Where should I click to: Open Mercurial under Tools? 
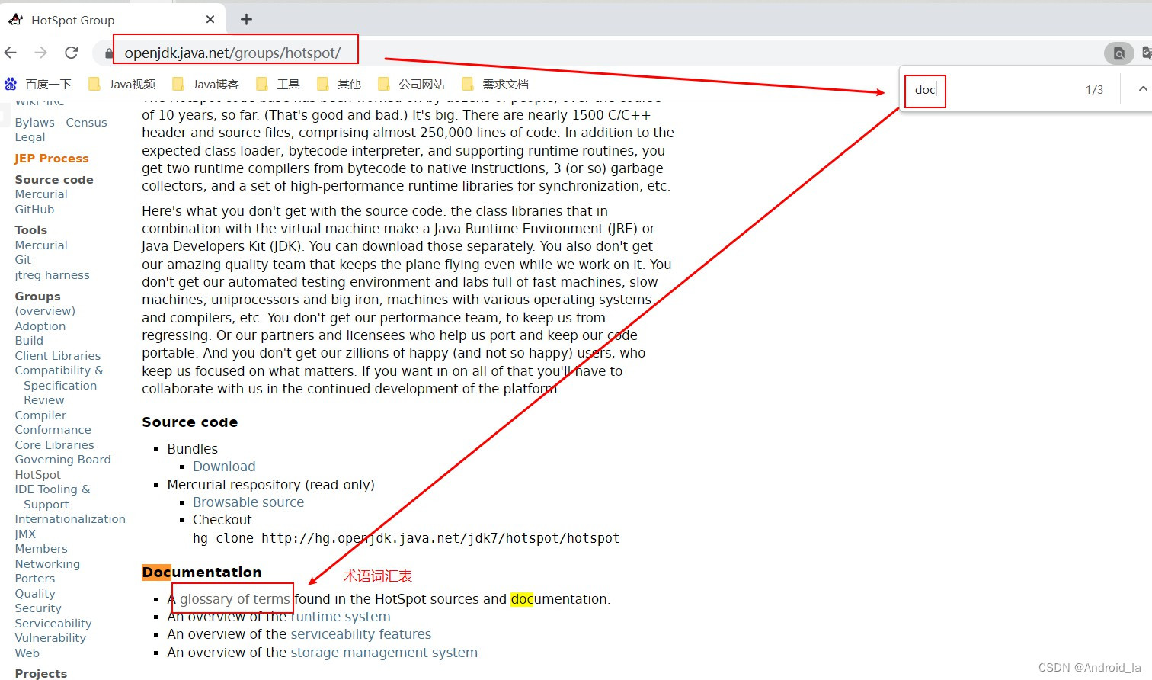[x=41, y=245]
